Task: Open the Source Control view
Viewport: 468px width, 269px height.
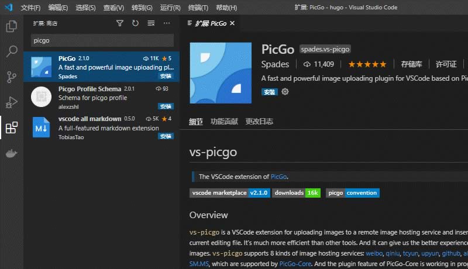Action: 12,77
